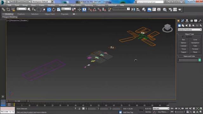Viewport: 203px width, 114px height.
Task: Activate the Select and Scale tool
Action: (59, 9)
